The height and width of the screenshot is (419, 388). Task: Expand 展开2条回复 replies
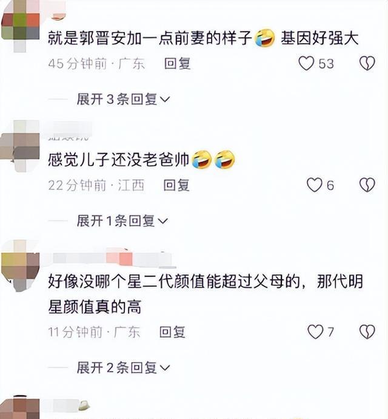(123, 367)
